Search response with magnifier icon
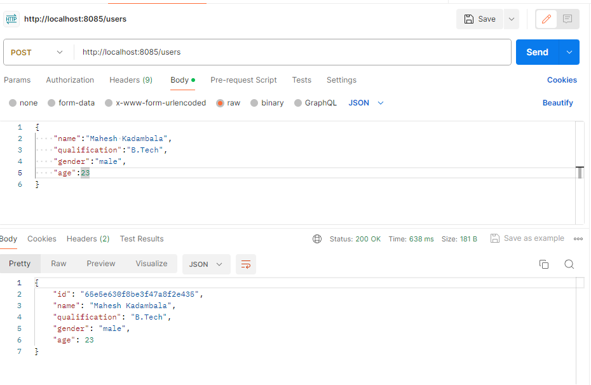The image size is (591, 385). click(x=569, y=264)
